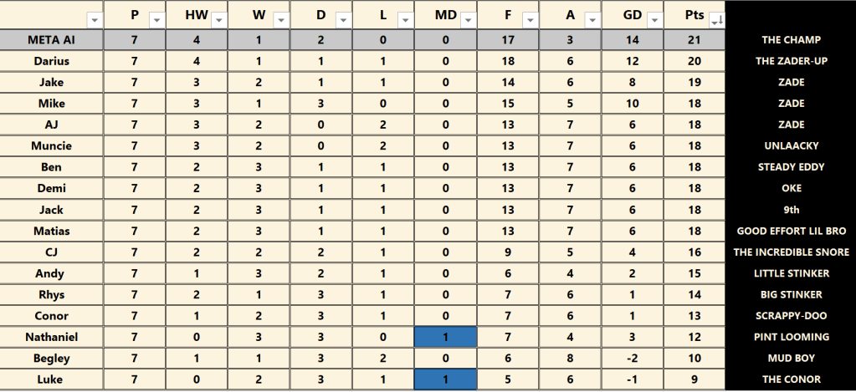Click the F column filter arrow
Viewport: 856px width, 392px height.
pos(530,20)
